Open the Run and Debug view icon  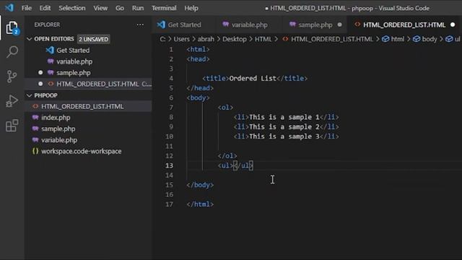point(12,101)
